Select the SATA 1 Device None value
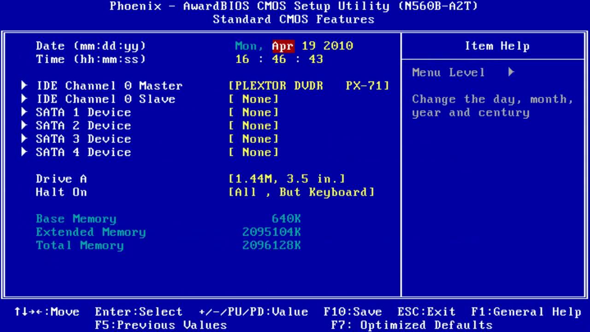This screenshot has height=332, width=590. (254, 113)
